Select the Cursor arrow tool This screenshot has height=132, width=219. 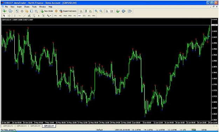pyautogui.click(x=4, y=16)
